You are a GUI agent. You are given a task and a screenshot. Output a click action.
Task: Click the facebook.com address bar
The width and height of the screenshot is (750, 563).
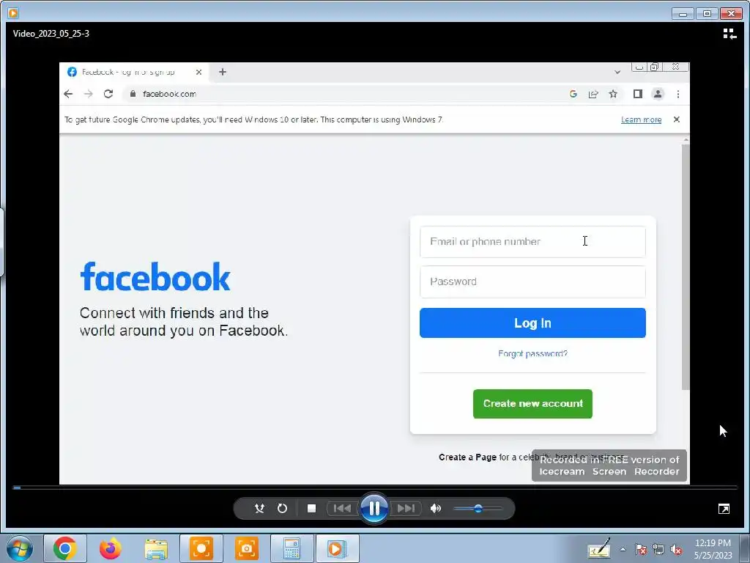pyautogui.click(x=344, y=94)
